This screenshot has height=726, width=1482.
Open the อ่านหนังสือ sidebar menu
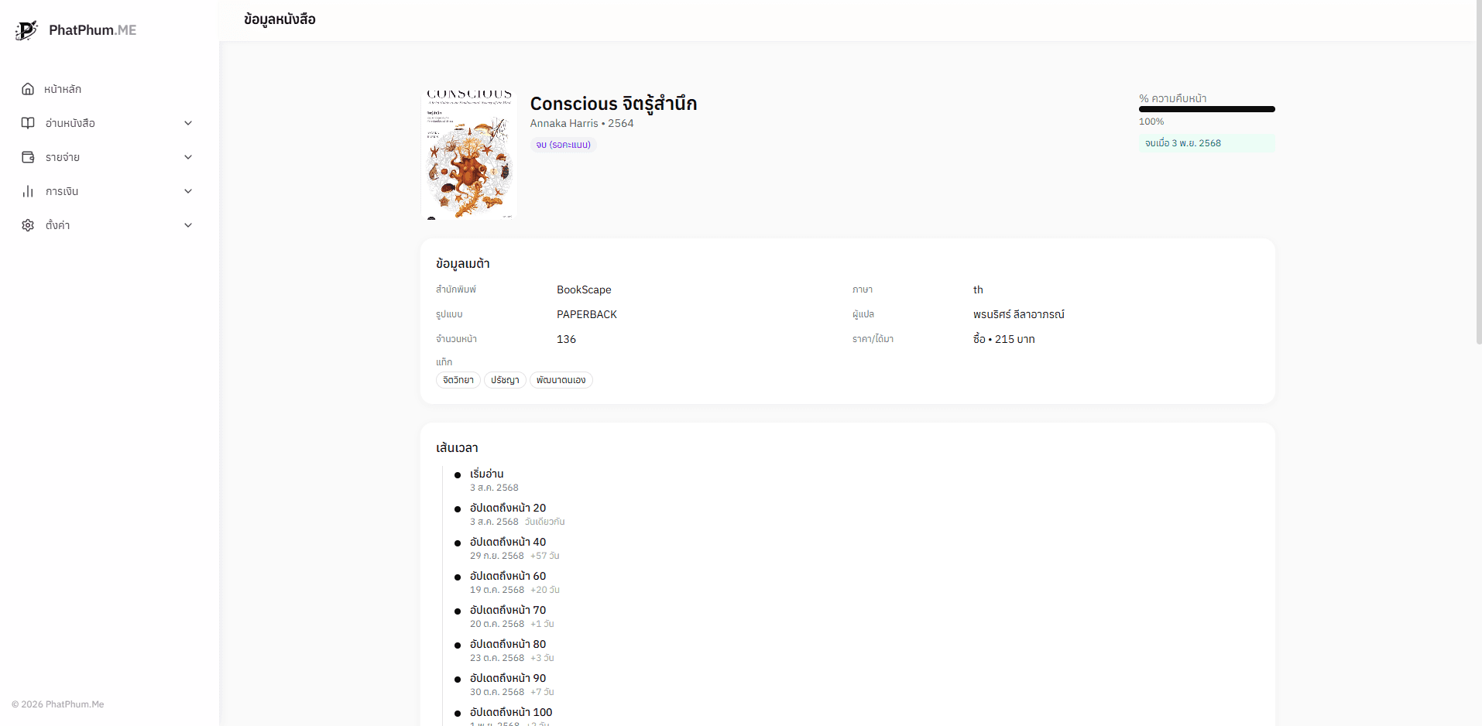point(70,123)
